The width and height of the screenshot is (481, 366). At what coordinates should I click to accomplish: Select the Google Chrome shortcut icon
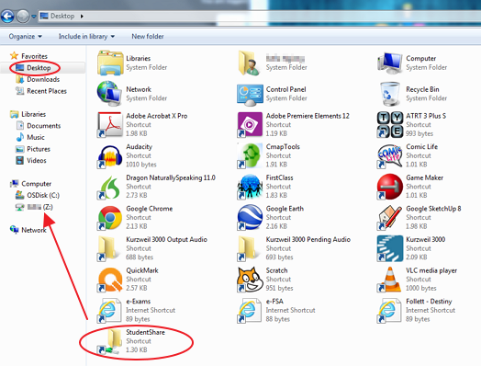click(109, 218)
